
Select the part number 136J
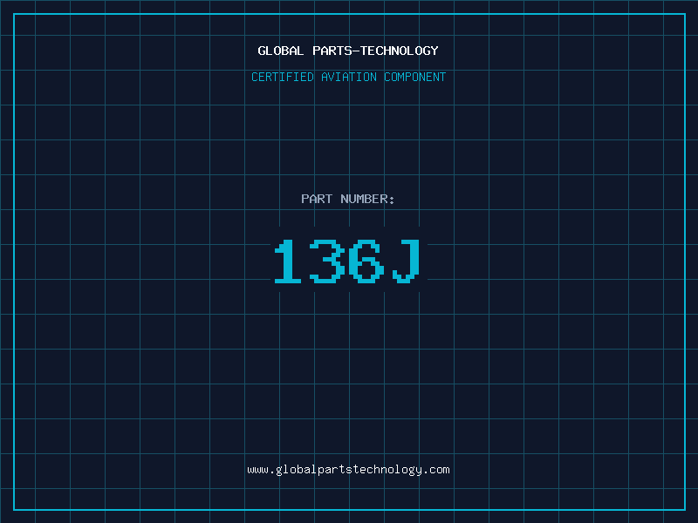[347, 261]
